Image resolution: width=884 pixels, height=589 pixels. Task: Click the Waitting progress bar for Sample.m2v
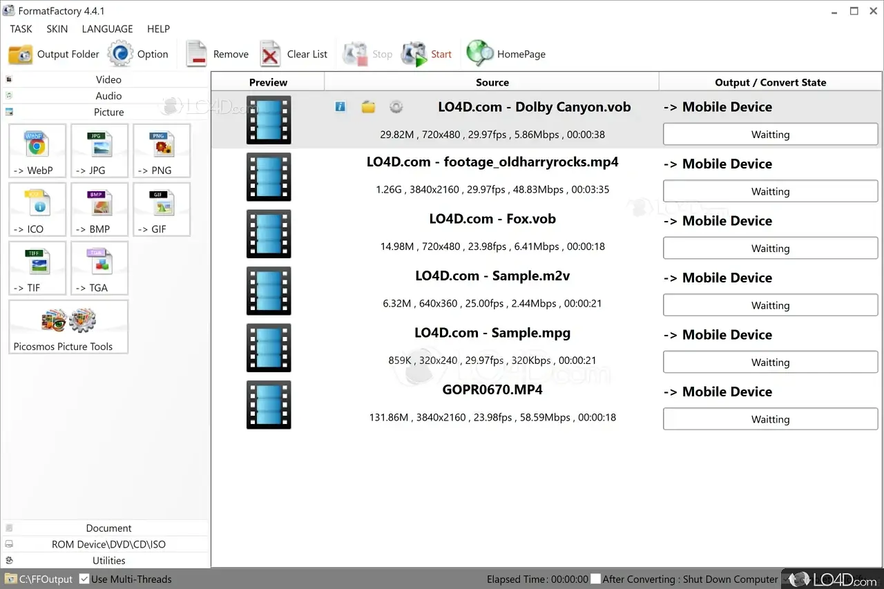pyautogui.click(x=771, y=305)
